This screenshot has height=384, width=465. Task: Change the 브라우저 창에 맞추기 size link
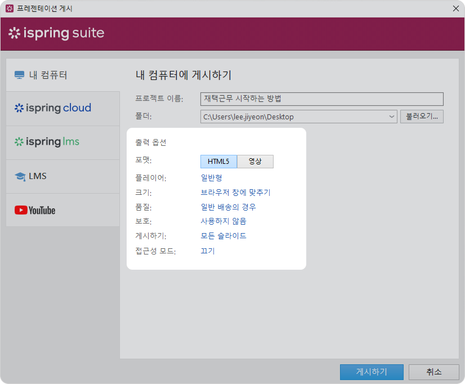[235, 193]
